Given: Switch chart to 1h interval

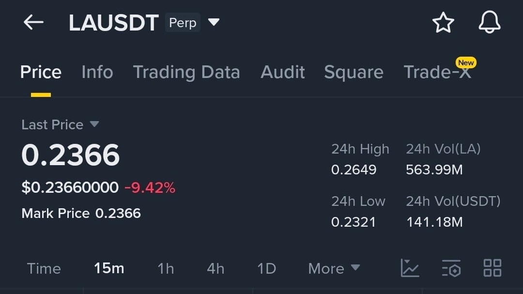Looking at the screenshot, I should coord(166,268).
